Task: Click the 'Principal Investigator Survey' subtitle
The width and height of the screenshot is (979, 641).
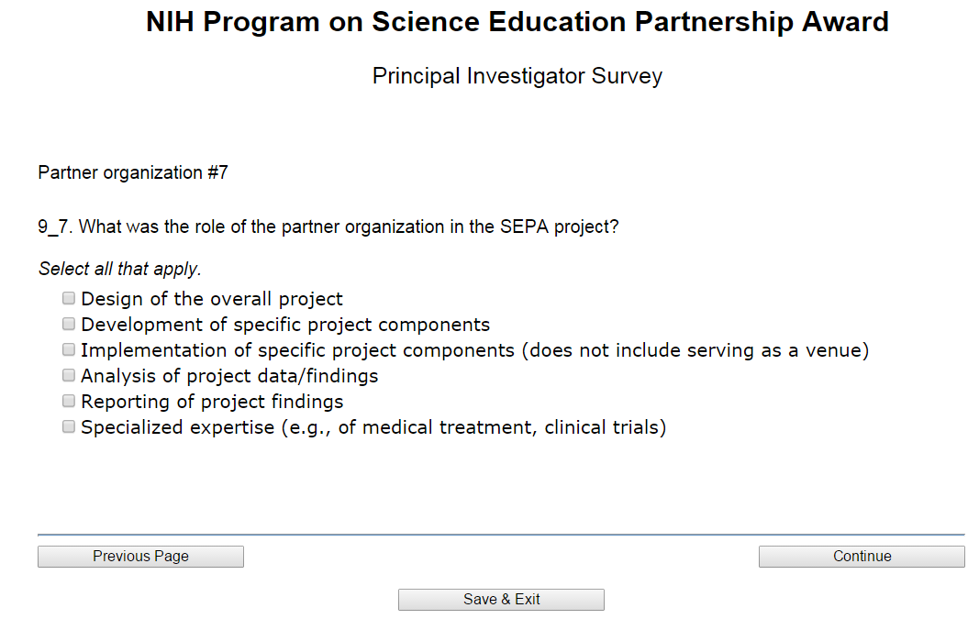Action: click(517, 76)
